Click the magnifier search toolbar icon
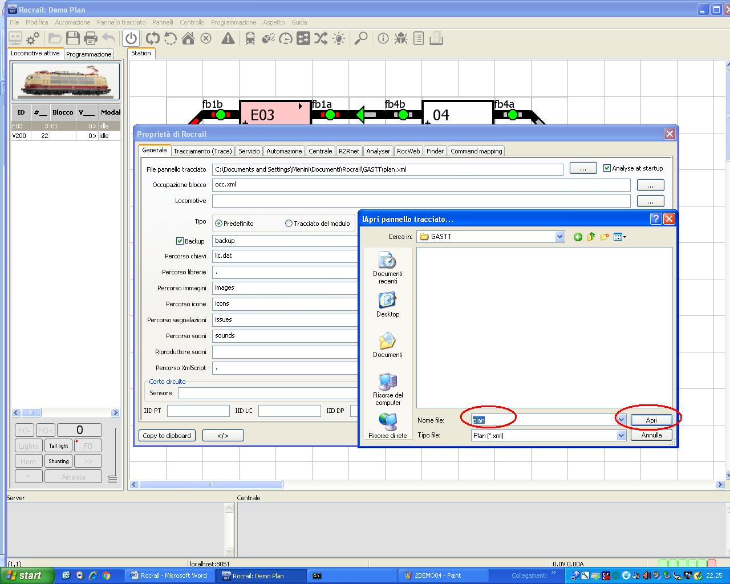This screenshot has width=730, height=584. [361, 38]
